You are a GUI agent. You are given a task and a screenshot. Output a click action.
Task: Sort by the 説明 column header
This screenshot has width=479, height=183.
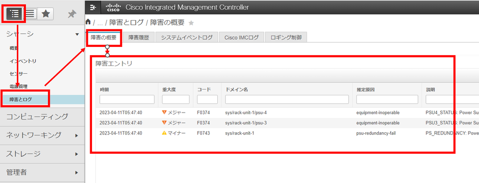pyautogui.click(x=431, y=90)
